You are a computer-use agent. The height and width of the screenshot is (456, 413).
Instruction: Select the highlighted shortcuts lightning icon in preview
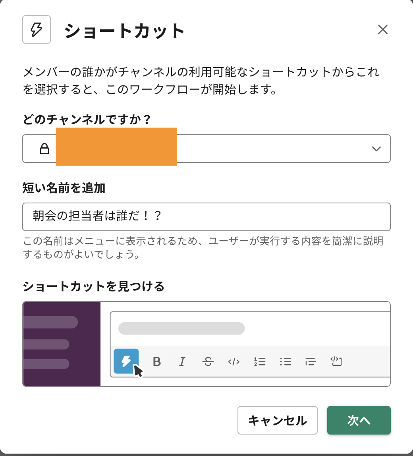[126, 361]
